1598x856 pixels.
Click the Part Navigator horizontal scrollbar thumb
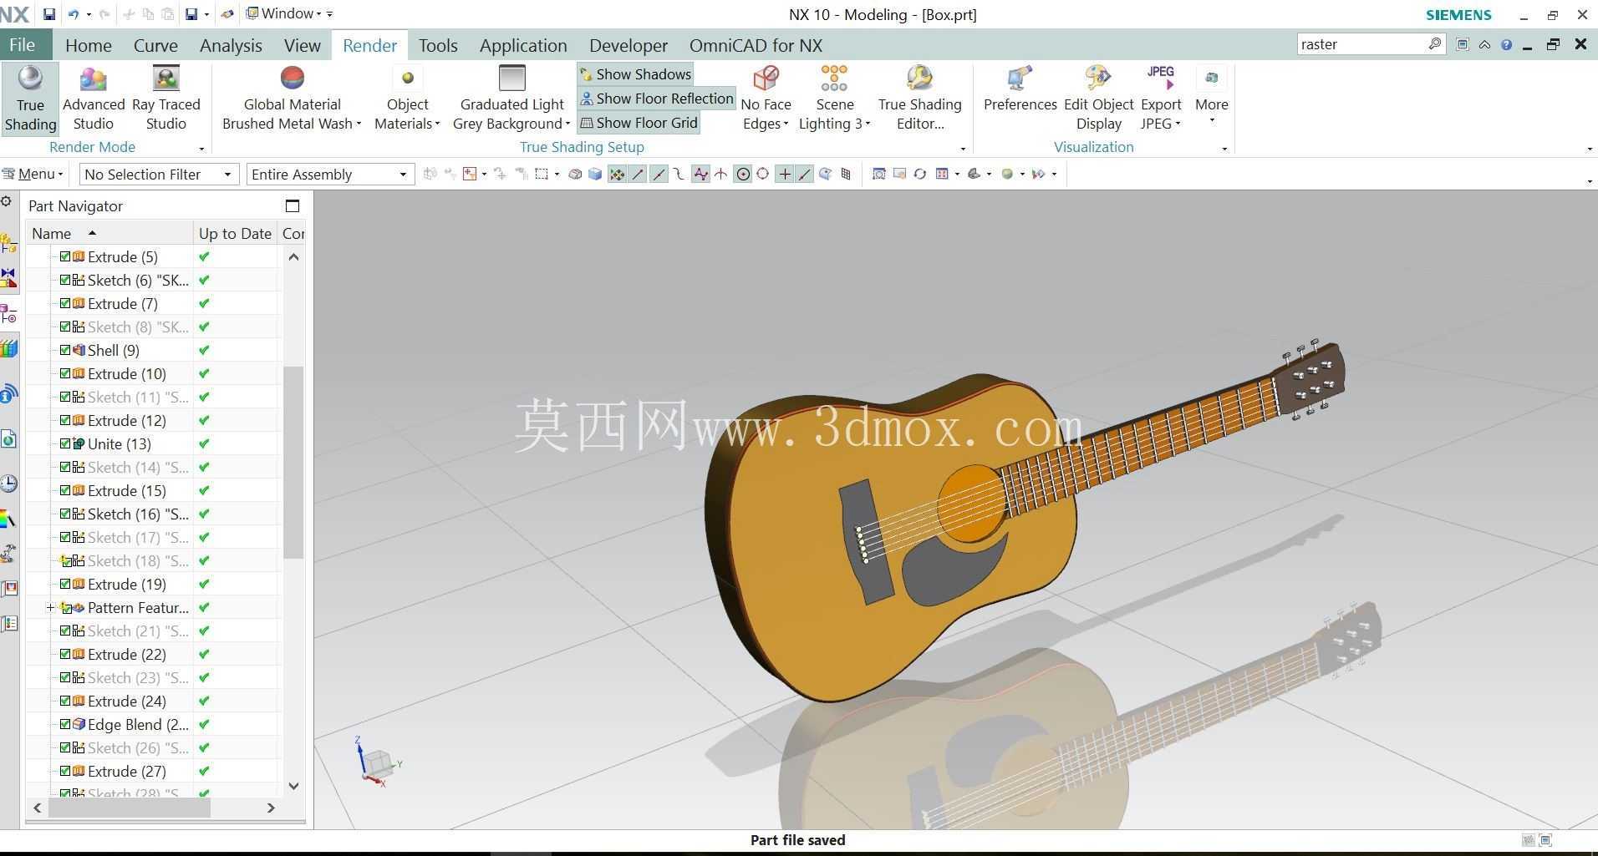tap(130, 808)
